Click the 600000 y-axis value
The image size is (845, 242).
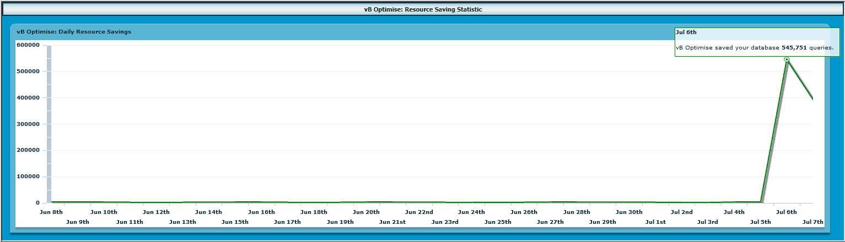pos(28,45)
